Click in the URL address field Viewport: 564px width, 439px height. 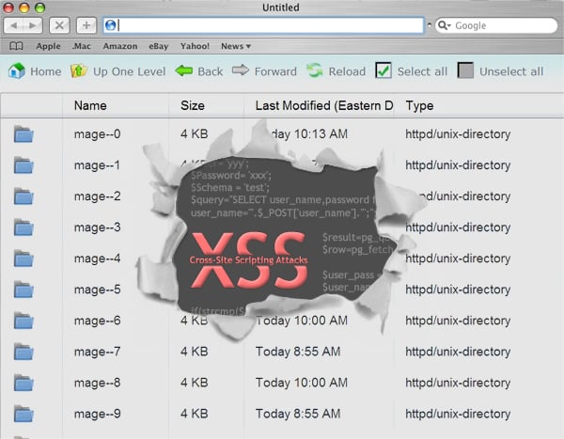point(263,25)
